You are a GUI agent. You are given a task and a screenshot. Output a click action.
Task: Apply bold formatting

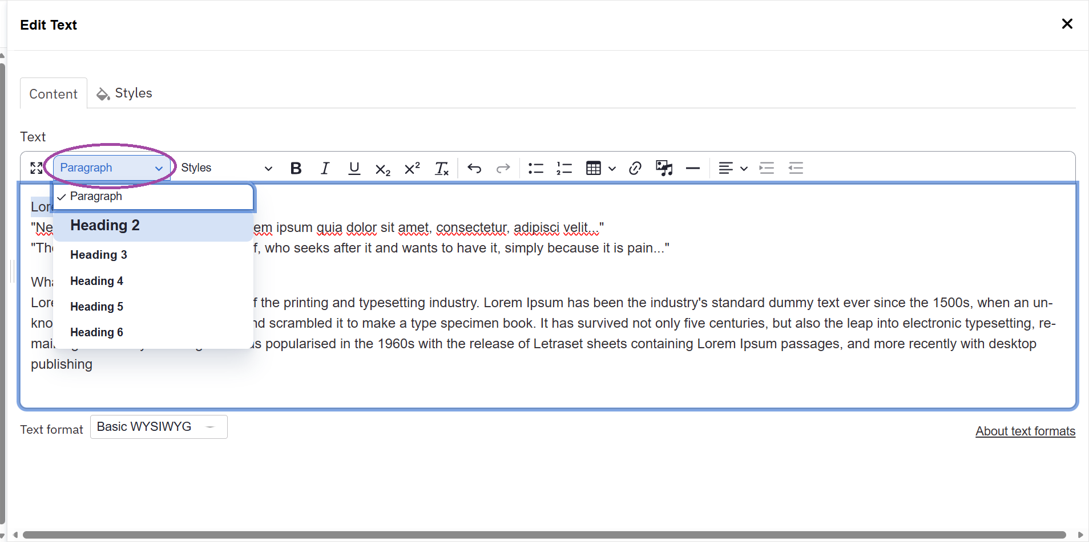point(296,168)
